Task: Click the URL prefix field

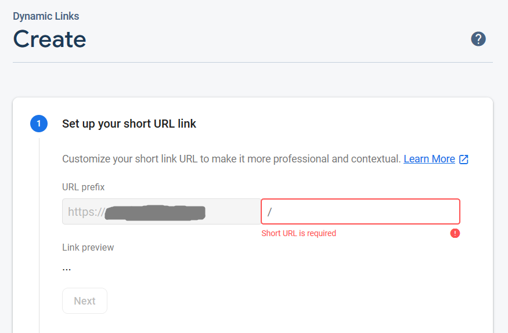Action: (x=161, y=212)
